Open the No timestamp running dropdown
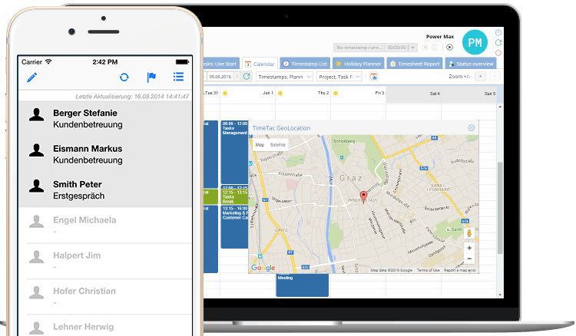 (380, 48)
